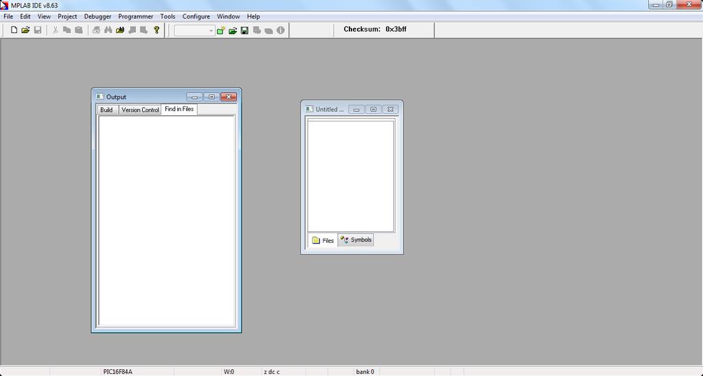The height and width of the screenshot is (376, 703).
Task: Maximize the Output window
Action: point(211,97)
